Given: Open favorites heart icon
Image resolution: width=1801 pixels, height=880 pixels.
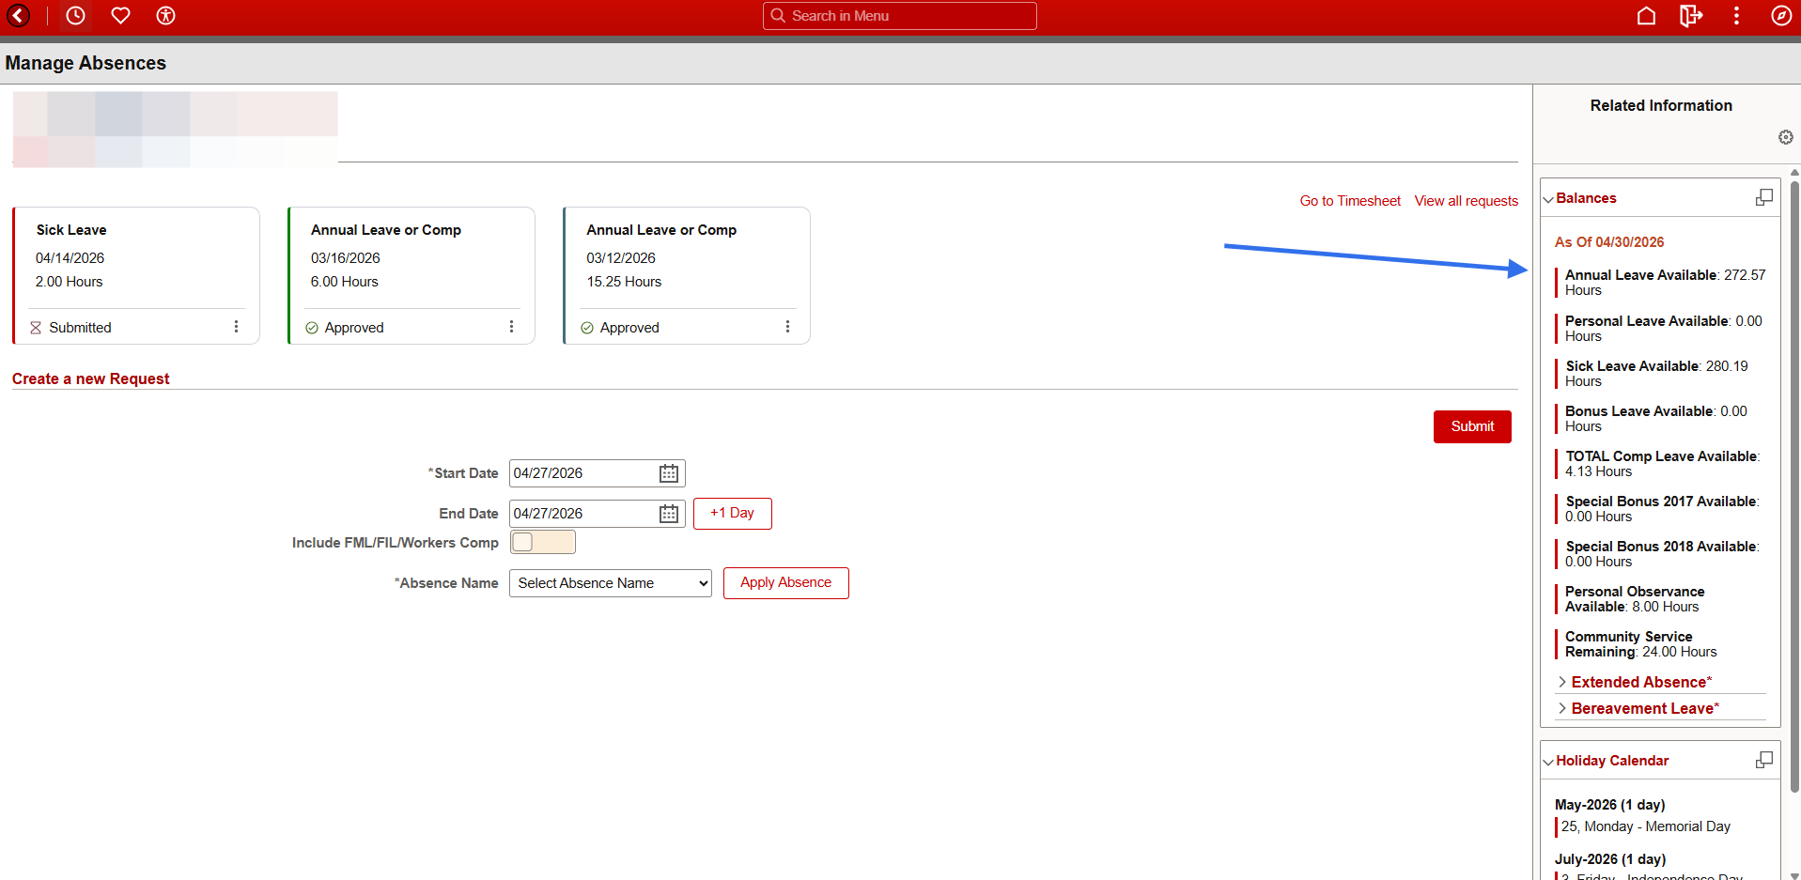Looking at the screenshot, I should coord(120,16).
